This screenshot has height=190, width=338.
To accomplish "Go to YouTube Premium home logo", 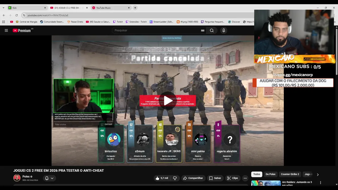I will (22, 30).
